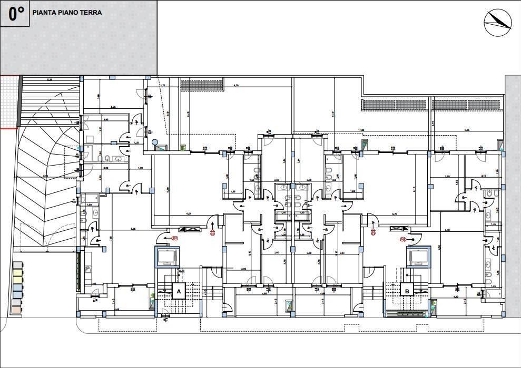This screenshot has width=521, height=368.
Task: Select the 0° floor level box
Action: [x=15, y=14]
